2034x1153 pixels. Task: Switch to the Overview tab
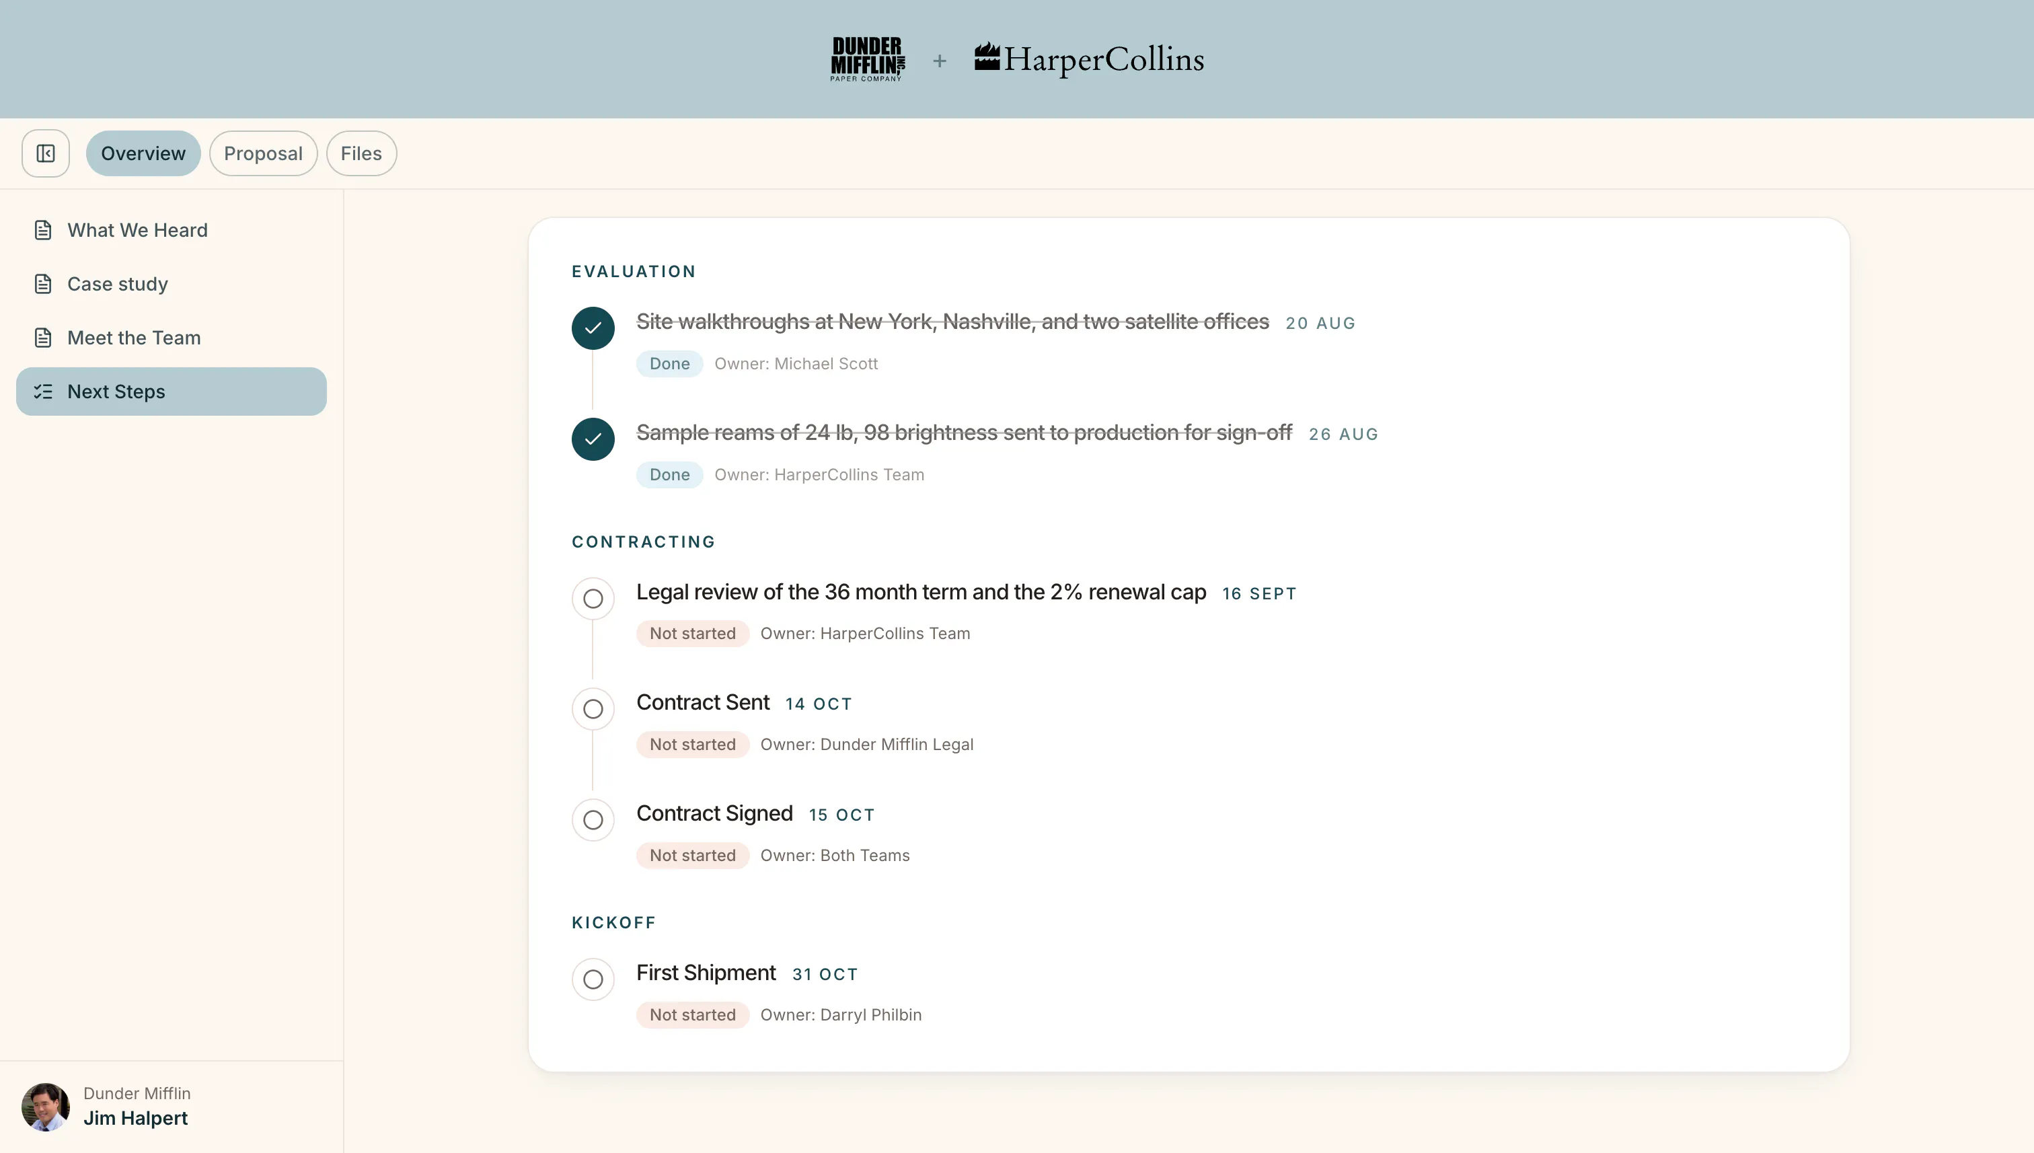coord(143,153)
